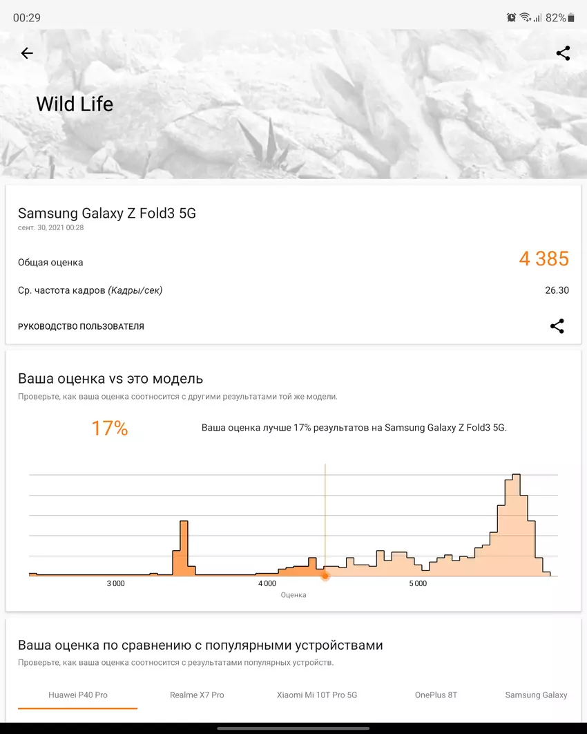
Task: Tap the signal strength icon
Action: (537, 17)
